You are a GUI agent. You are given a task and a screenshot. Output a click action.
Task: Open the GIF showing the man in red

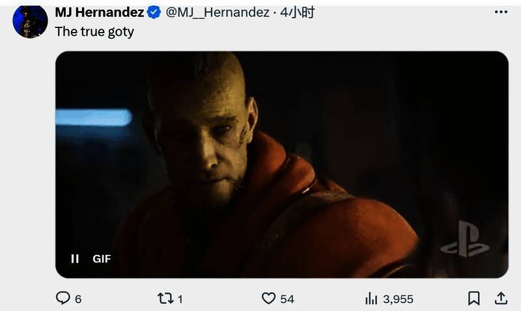(x=282, y=165)
